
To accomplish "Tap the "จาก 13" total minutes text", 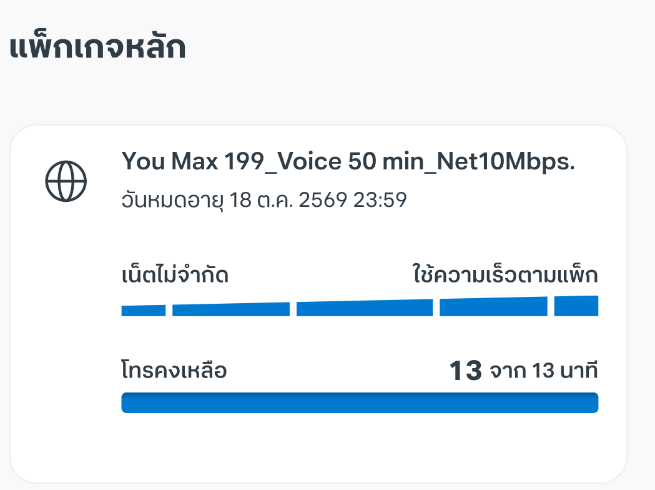I will tap(521, 371).
